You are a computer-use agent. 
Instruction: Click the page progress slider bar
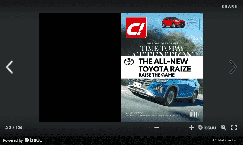tap(88, 128)
